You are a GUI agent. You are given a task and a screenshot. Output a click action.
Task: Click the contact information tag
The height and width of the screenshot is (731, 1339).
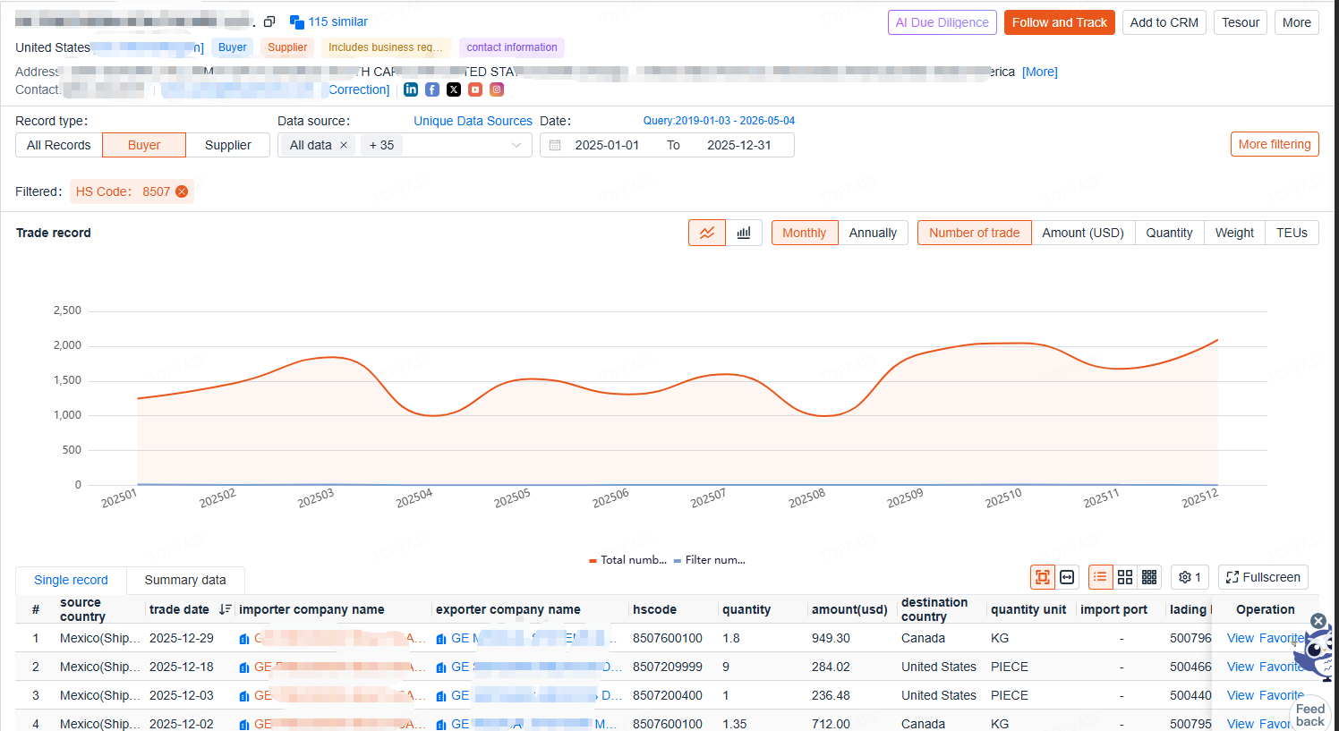tap(512, 47)
